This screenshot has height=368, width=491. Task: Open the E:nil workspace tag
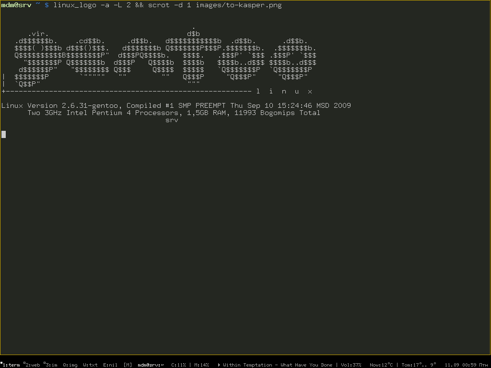(110, 365)
